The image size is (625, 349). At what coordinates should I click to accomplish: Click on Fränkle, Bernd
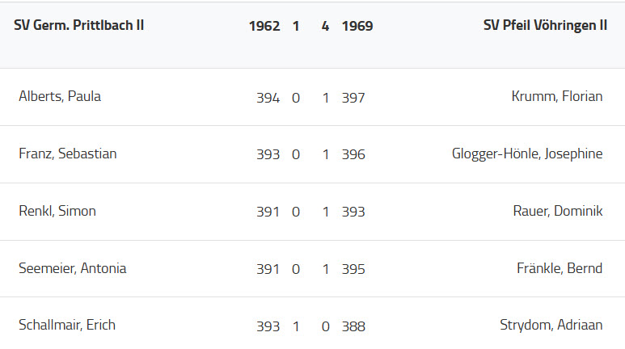click(560, 268)
